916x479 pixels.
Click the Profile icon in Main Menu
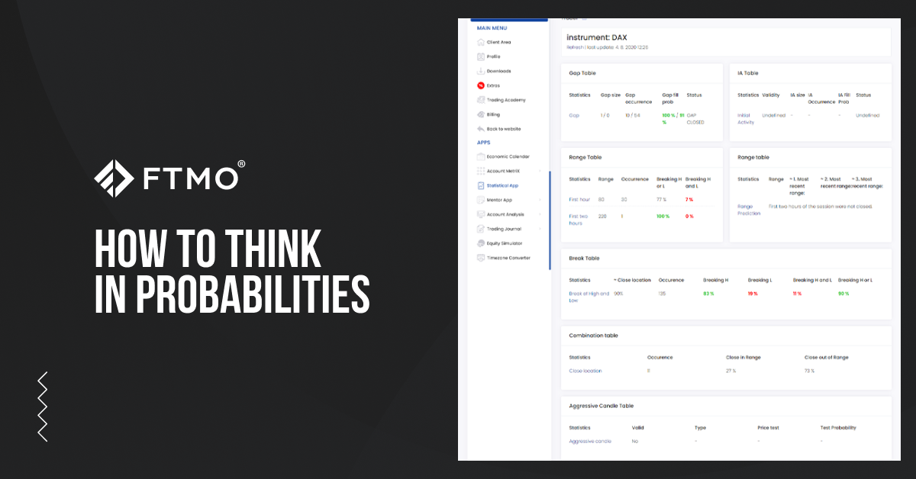click(x=482, y=56)
